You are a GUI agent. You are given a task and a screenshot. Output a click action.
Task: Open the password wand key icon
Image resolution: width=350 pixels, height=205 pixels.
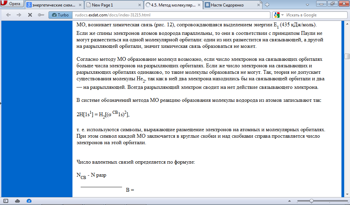(x=41, y=15)
